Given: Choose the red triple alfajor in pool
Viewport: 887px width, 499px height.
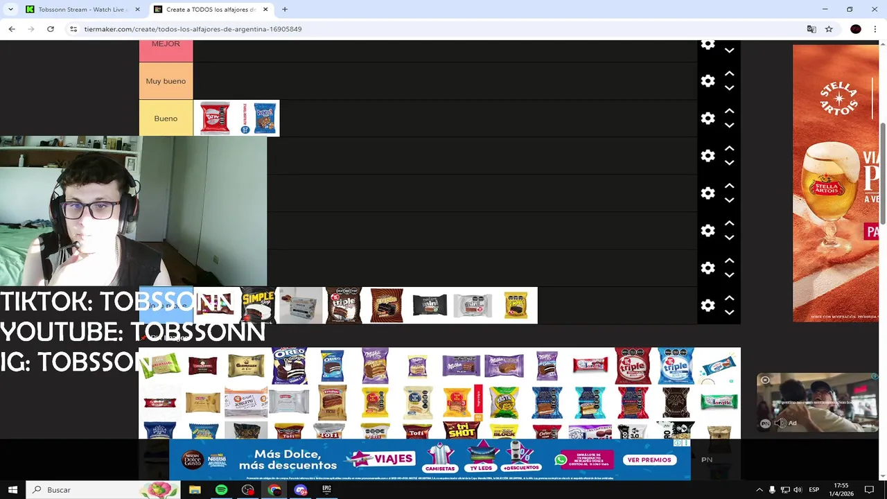Looking at the screenshot, I should pos(633,365).
